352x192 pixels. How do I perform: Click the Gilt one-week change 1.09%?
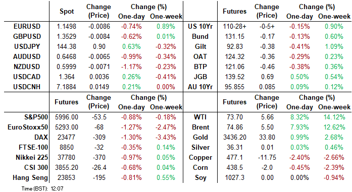tap(334, 46)
